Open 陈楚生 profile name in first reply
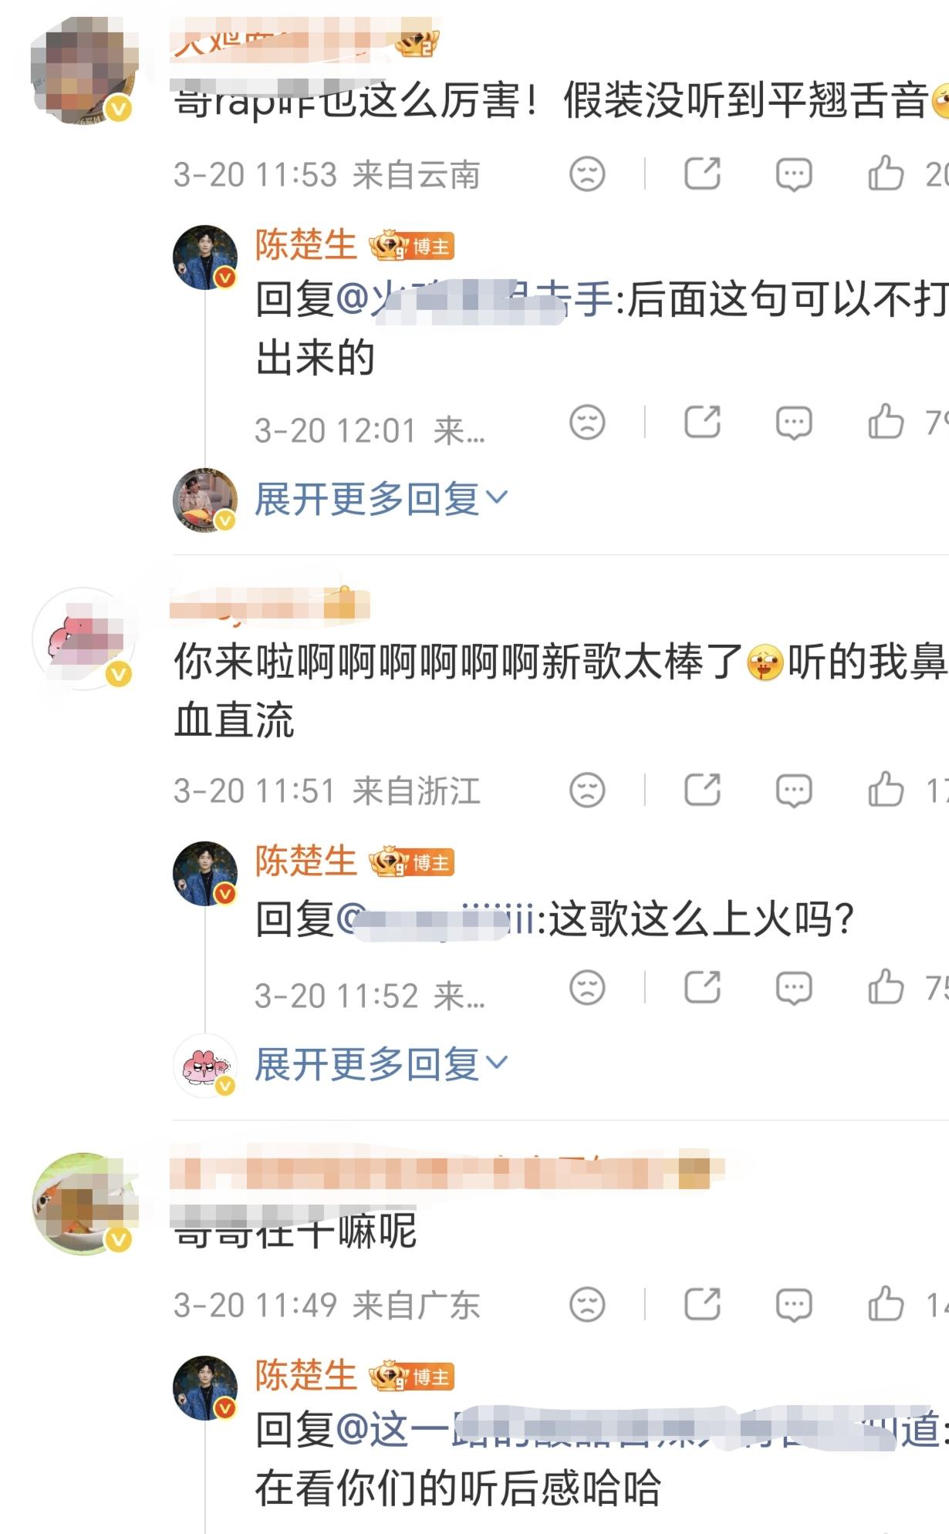Image resolution: width=949 pixels, height=1534 pixels. coord(306,245)
